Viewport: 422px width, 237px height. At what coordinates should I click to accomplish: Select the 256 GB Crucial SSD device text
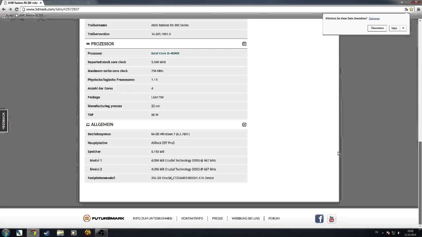pos(182,178)
